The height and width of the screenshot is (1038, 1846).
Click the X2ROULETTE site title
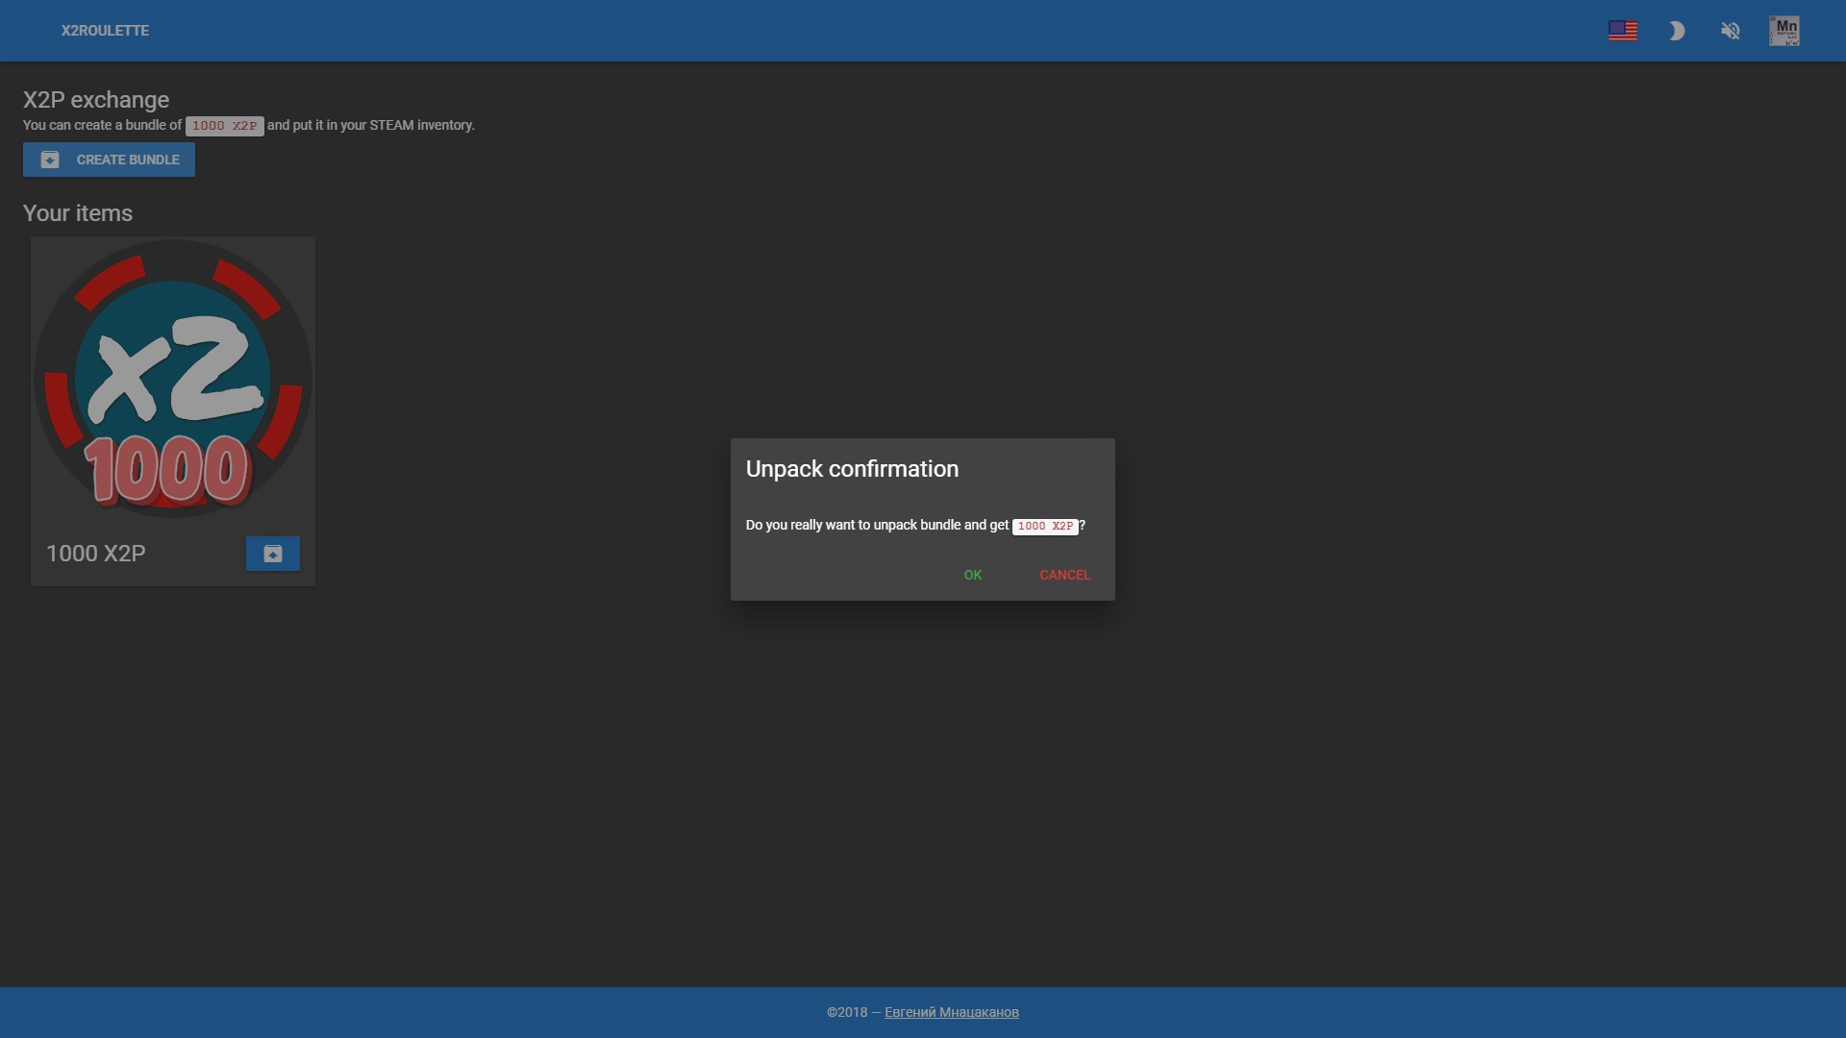click(x=105, y=31)
